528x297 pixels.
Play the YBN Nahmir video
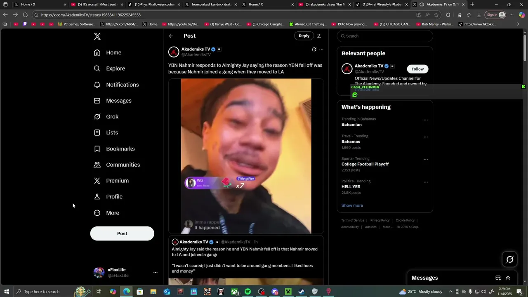tap(246, 156)
